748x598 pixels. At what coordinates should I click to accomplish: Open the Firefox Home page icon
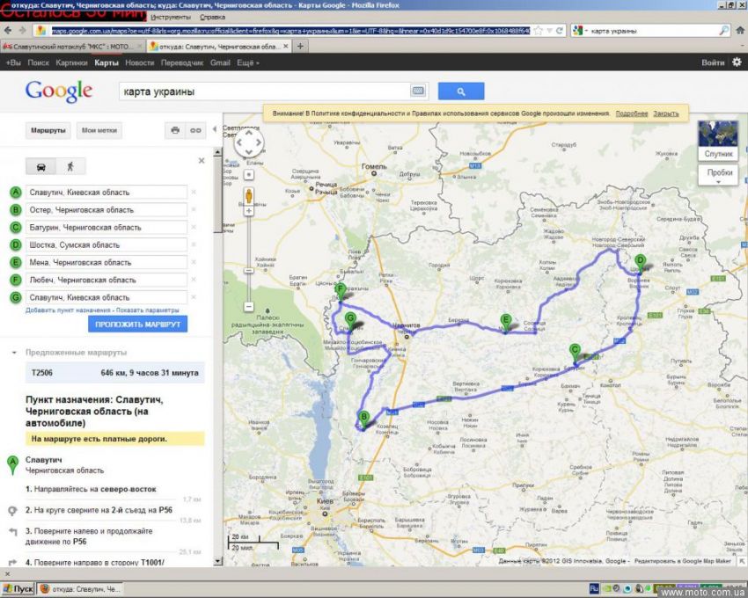pyautogui.click(x=740, y=31)
